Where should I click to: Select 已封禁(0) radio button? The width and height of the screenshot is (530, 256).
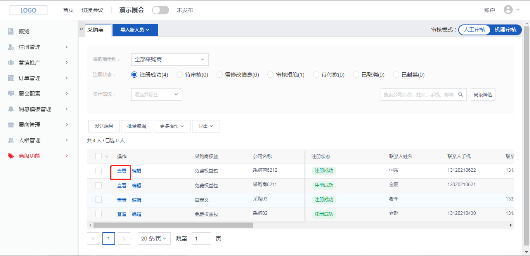[x=396, y=75]
